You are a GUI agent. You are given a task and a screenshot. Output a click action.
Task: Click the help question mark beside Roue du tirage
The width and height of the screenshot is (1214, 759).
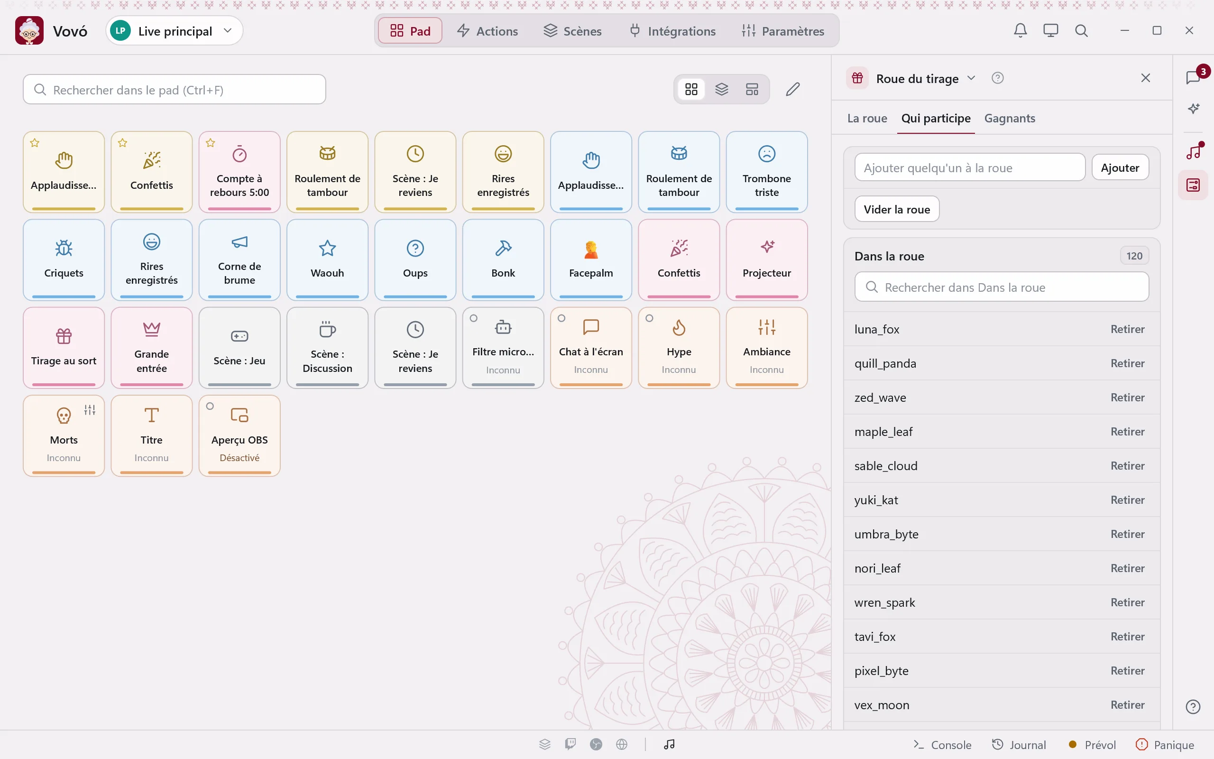(997, 78)
